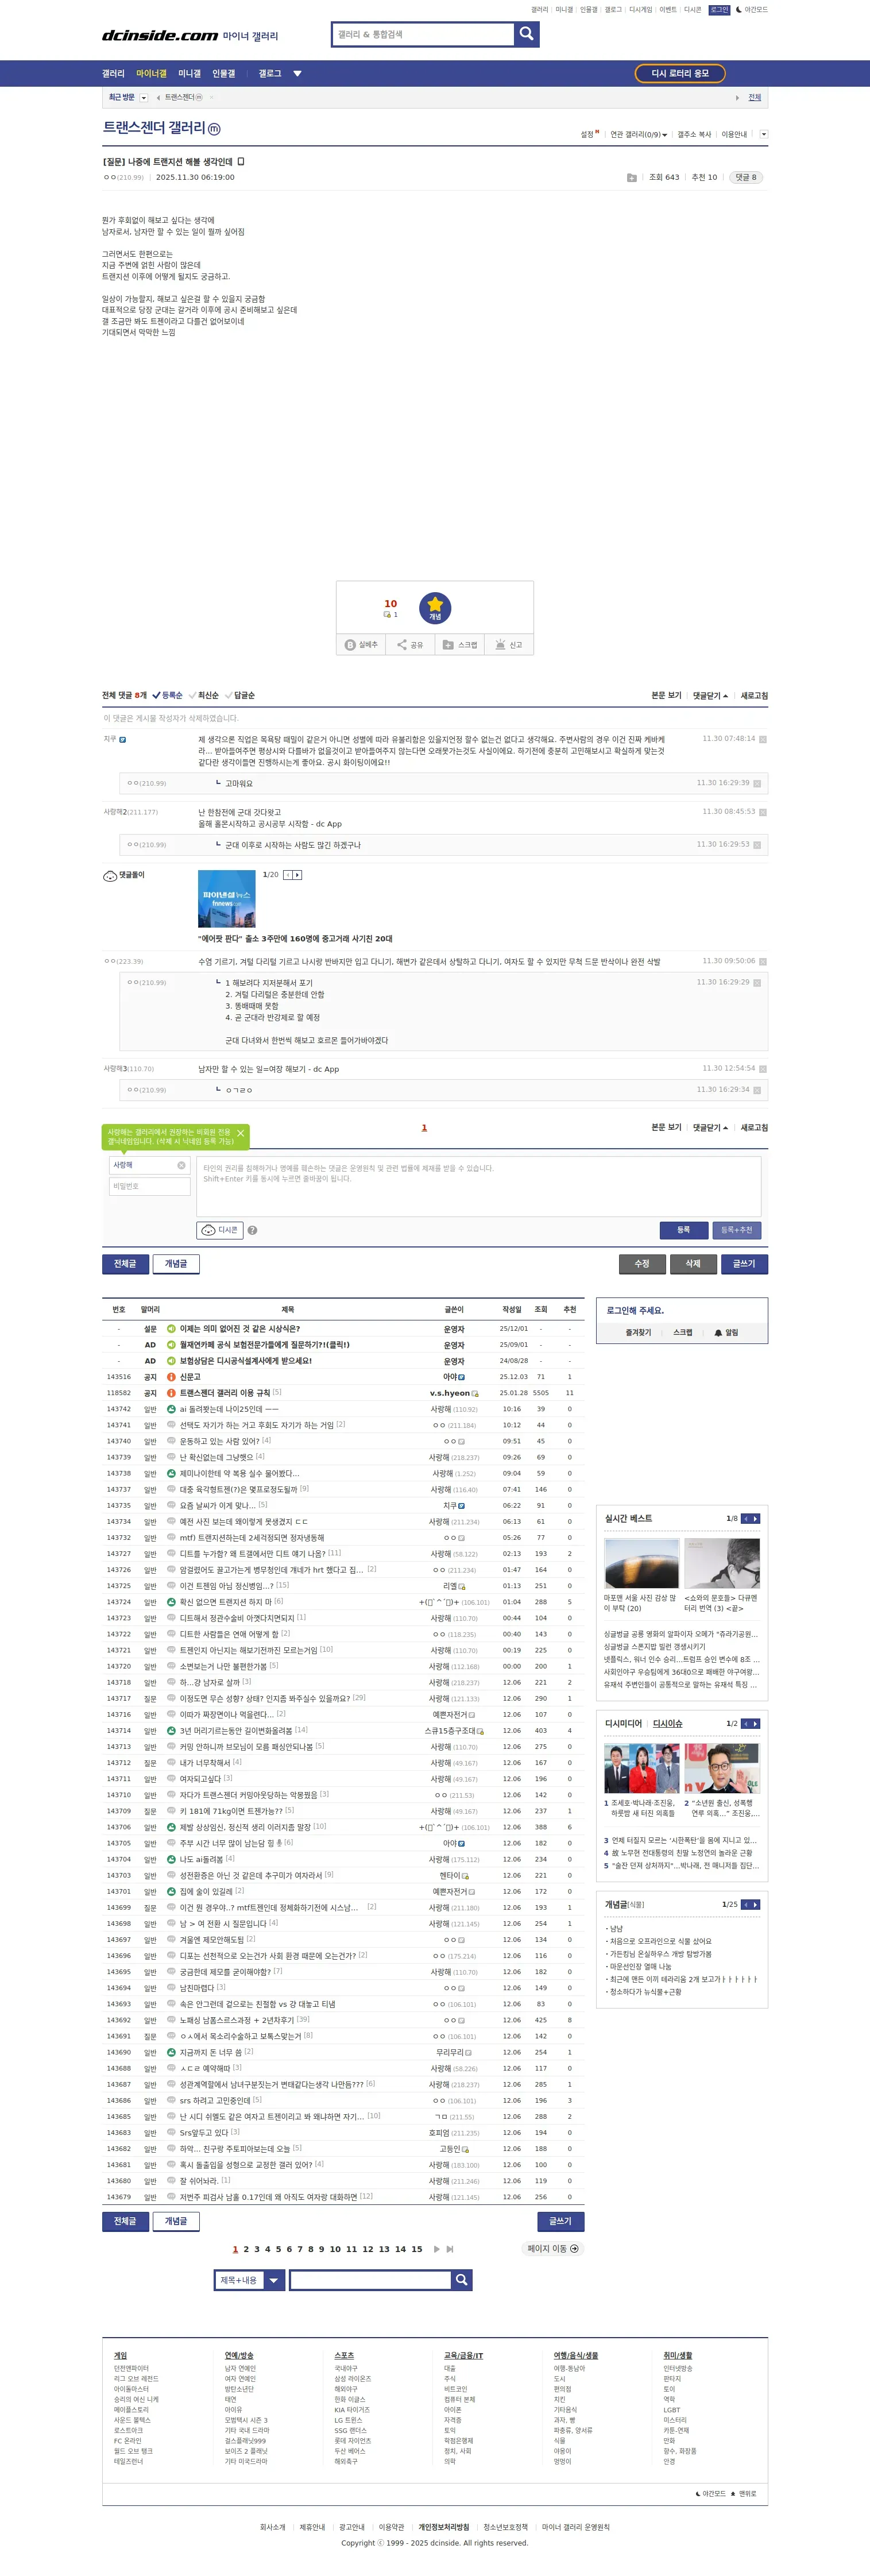The width and height of the screenshot is (870, 2576).
Task: Click the question mark help icon next to 디시콘
Action: point(252,1230)
